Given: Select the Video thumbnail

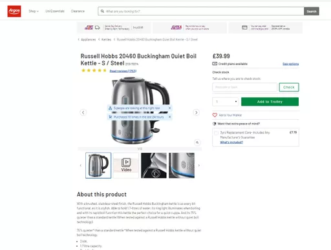Looking at the screenshot, I should click(126, 165).
